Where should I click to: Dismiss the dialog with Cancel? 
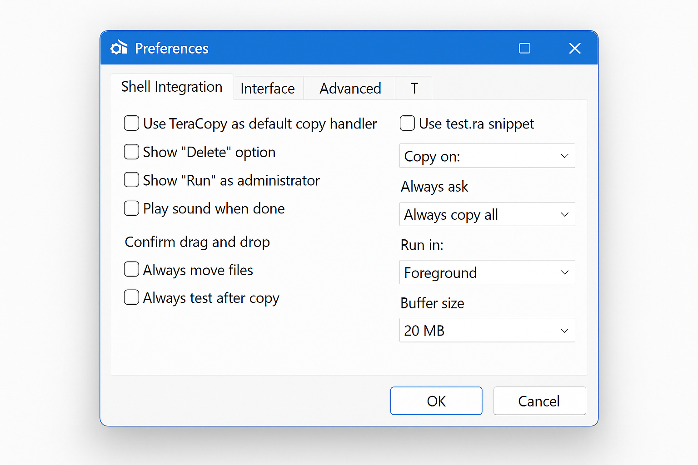pos(539,401)
